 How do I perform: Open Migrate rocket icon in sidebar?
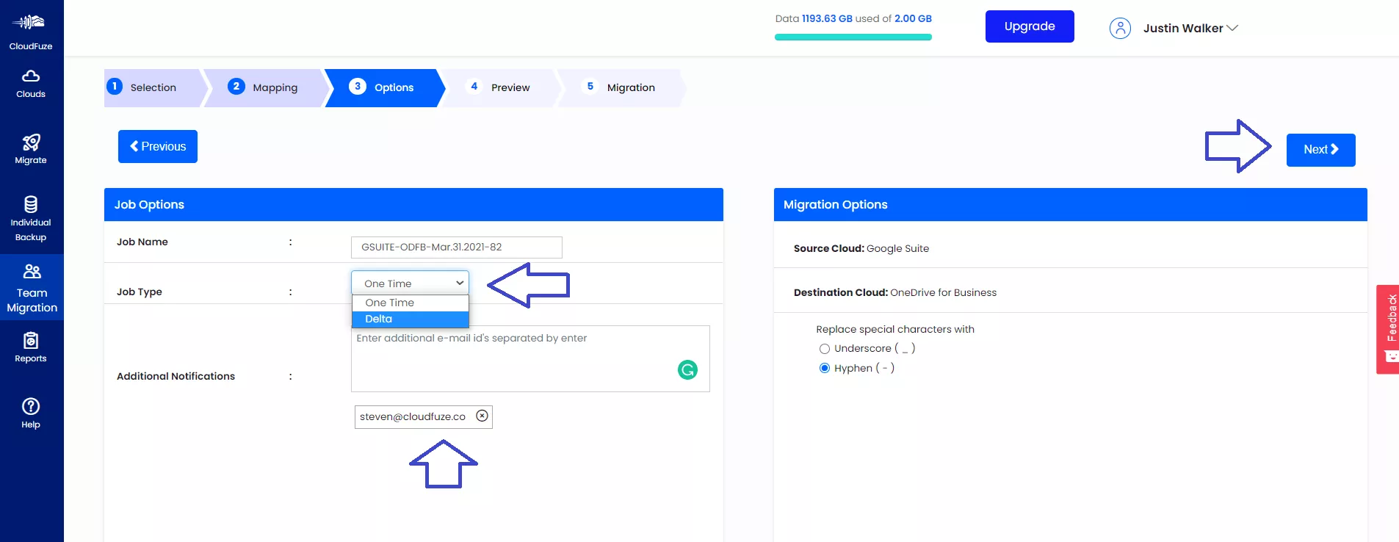click(x=31, y=142)
